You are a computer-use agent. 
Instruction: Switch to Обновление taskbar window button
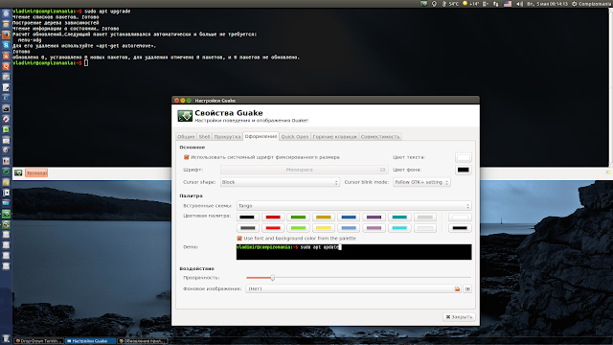tap(143, 341)
